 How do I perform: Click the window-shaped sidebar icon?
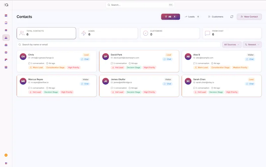point(6,23)
